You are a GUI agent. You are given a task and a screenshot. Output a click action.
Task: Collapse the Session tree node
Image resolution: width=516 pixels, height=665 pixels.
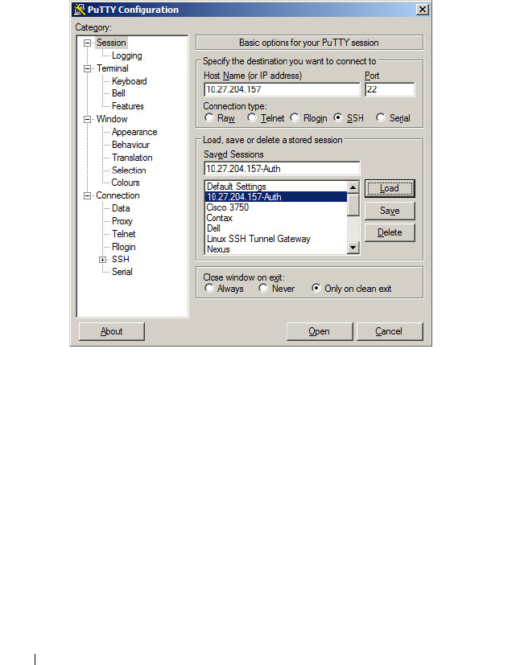tap(88, 43)
